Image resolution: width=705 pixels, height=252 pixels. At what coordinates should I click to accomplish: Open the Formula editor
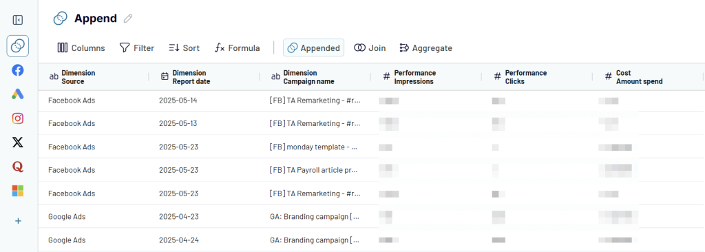click(x=238, y=48)
